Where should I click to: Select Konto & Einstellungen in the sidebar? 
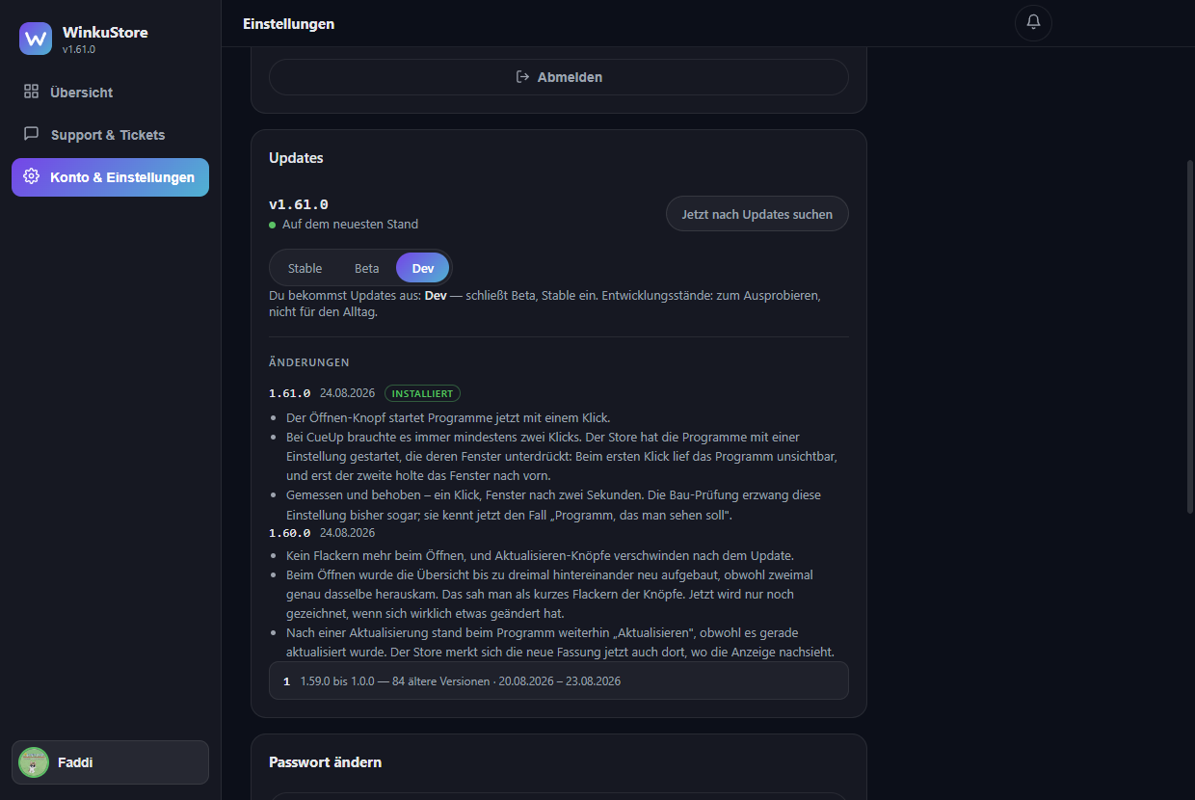point(110,177)
